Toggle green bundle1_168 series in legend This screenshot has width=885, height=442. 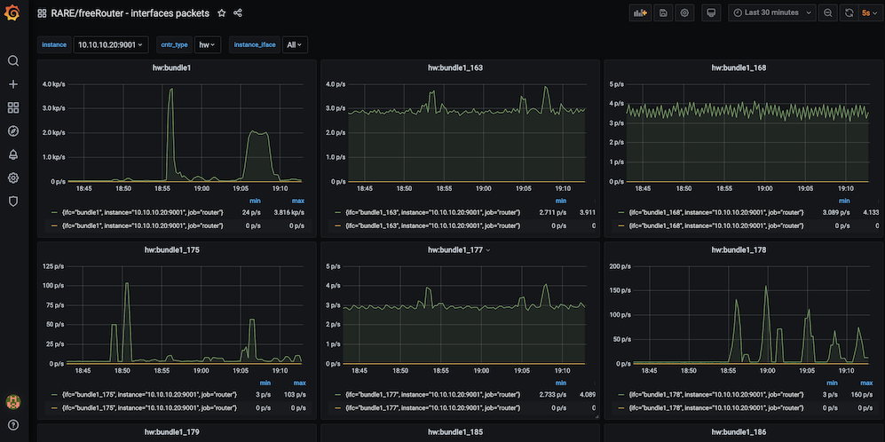pyautogui.click(x=716, y=212)
